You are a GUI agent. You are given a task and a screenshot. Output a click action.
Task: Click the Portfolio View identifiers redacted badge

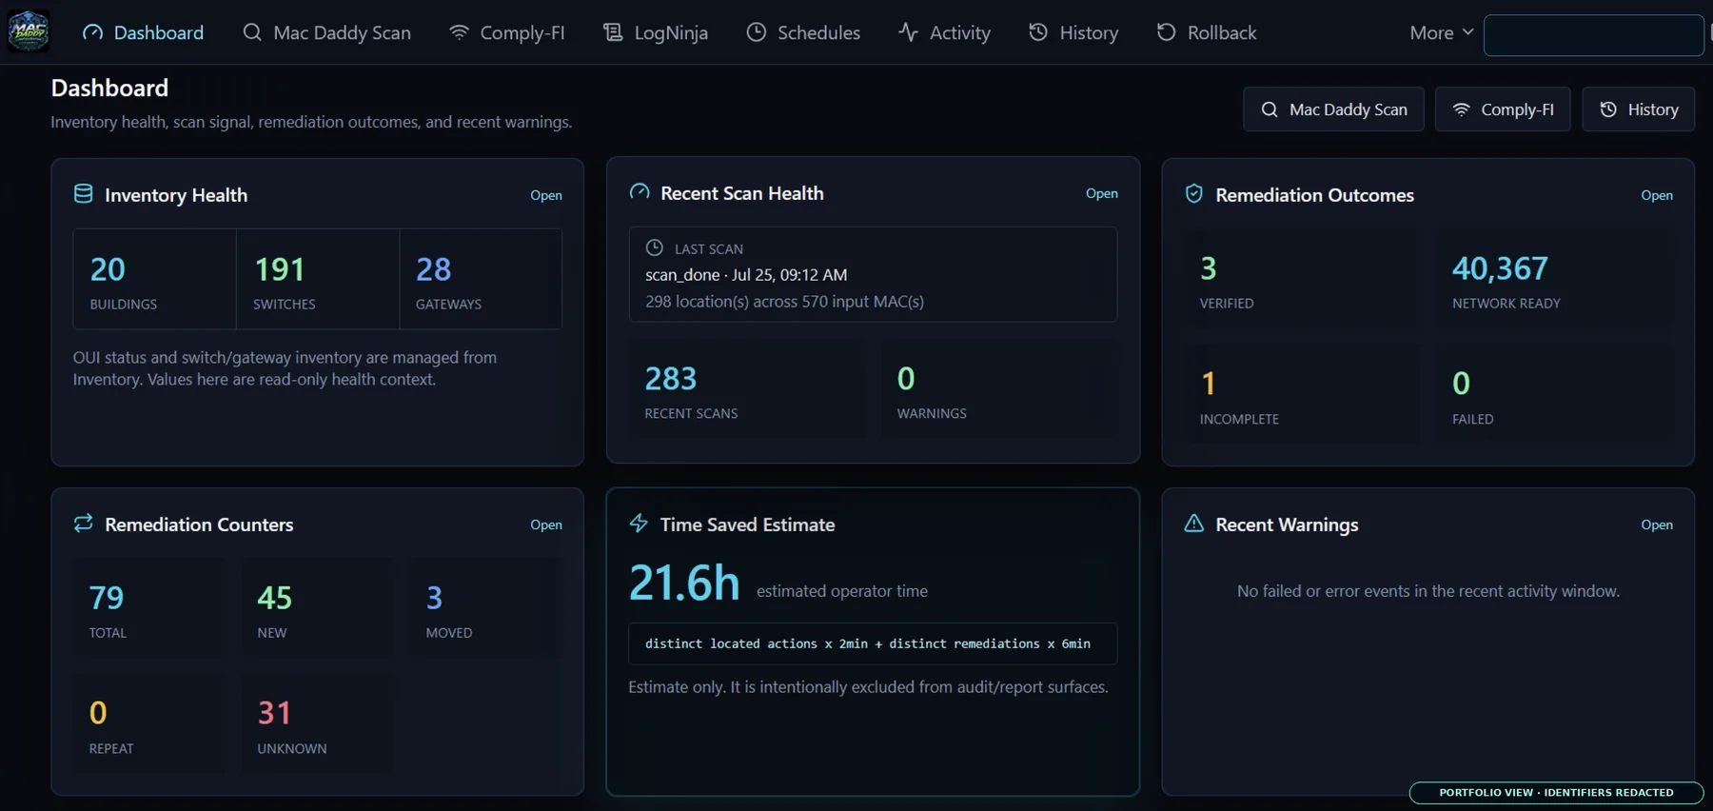point(1556,792)
